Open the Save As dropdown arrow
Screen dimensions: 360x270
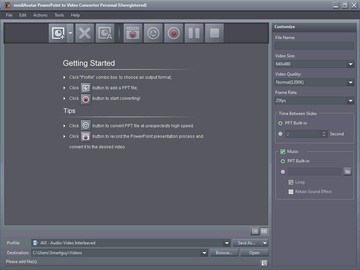pyautogui.click(x=265, y=243)
